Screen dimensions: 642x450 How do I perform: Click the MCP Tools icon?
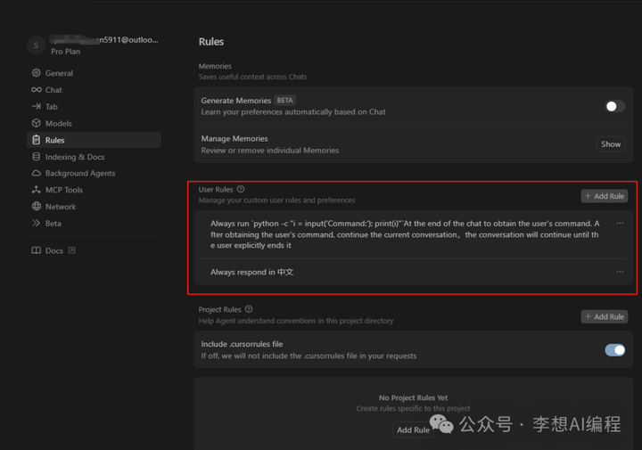[x=36, y=190]
